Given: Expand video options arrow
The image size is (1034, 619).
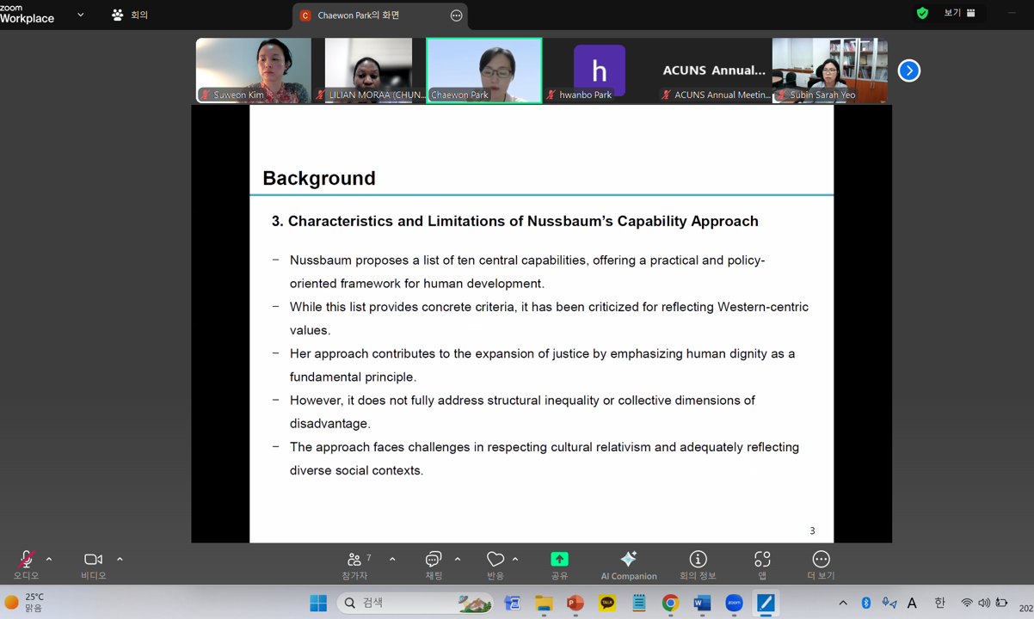Looking at the screenshot, I should pyautogui.click(x=120, y=560).
